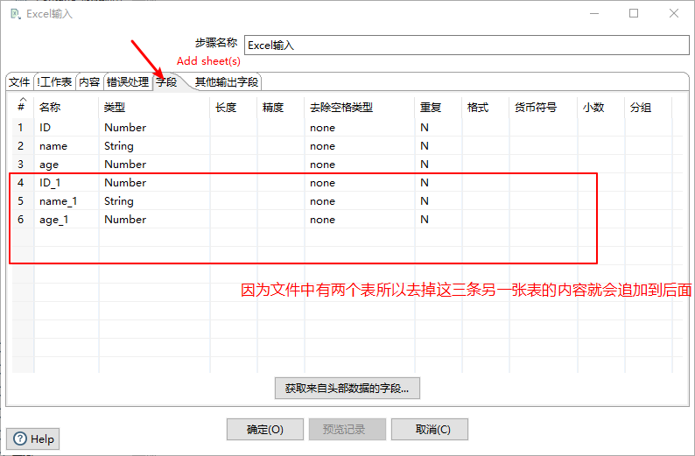Minimize the Excel输入 window

[594, 13]
